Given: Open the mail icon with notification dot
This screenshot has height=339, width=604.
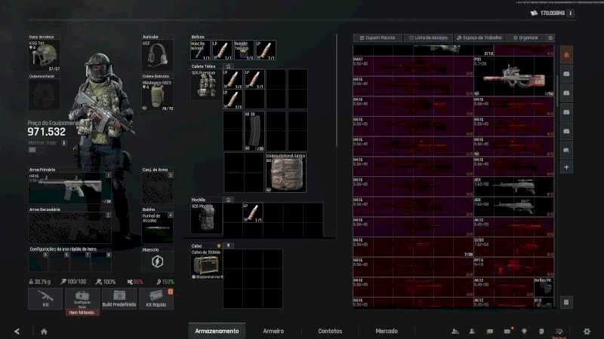Looking at the screenshot, I should (507, 331).
